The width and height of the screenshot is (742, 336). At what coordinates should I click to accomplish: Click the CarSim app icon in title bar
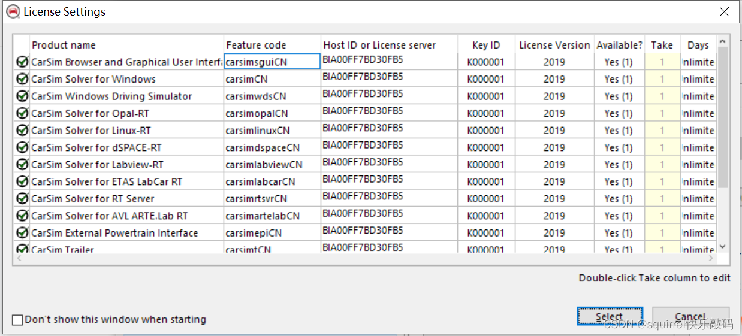coord(13,11)
